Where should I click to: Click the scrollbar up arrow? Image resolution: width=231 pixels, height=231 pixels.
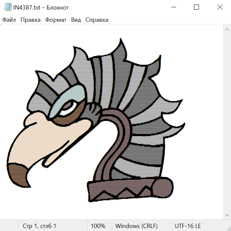point(227,30)
